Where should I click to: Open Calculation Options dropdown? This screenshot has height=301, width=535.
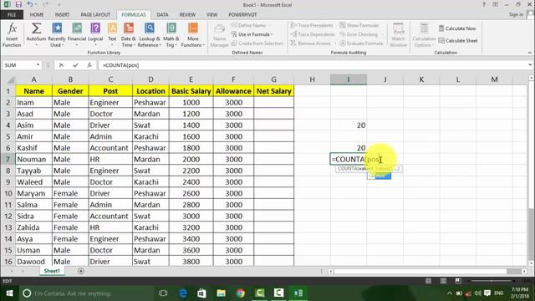point(424,35)
